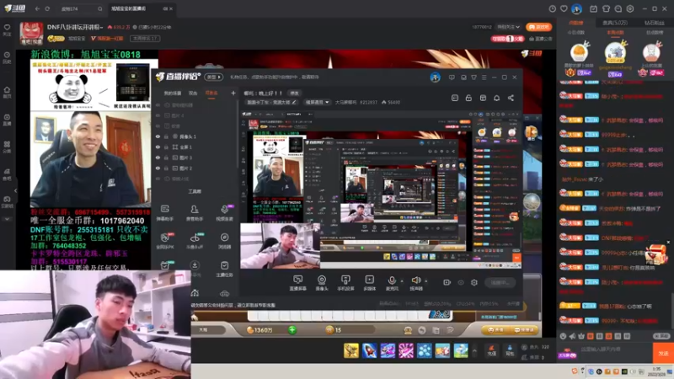Add a 多媒体 source
This screenshot has height=379, width=674.
coord(369,283)
